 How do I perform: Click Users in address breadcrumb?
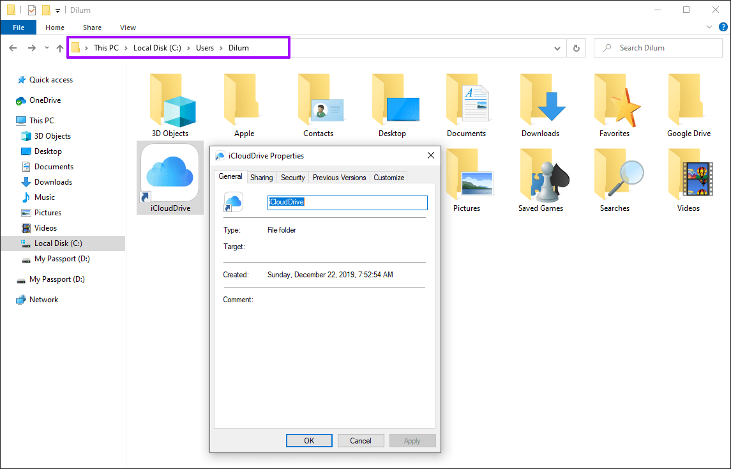[x=205, y=48]
